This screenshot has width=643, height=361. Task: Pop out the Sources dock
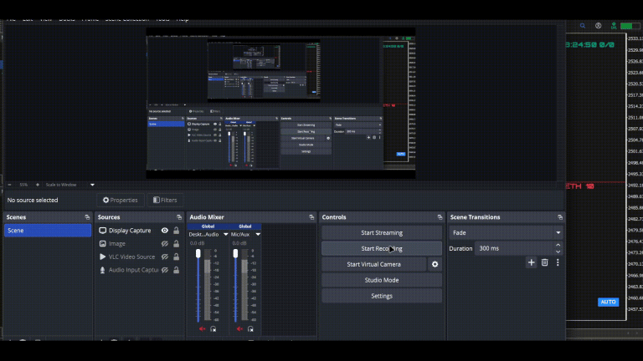click(179, 217)
